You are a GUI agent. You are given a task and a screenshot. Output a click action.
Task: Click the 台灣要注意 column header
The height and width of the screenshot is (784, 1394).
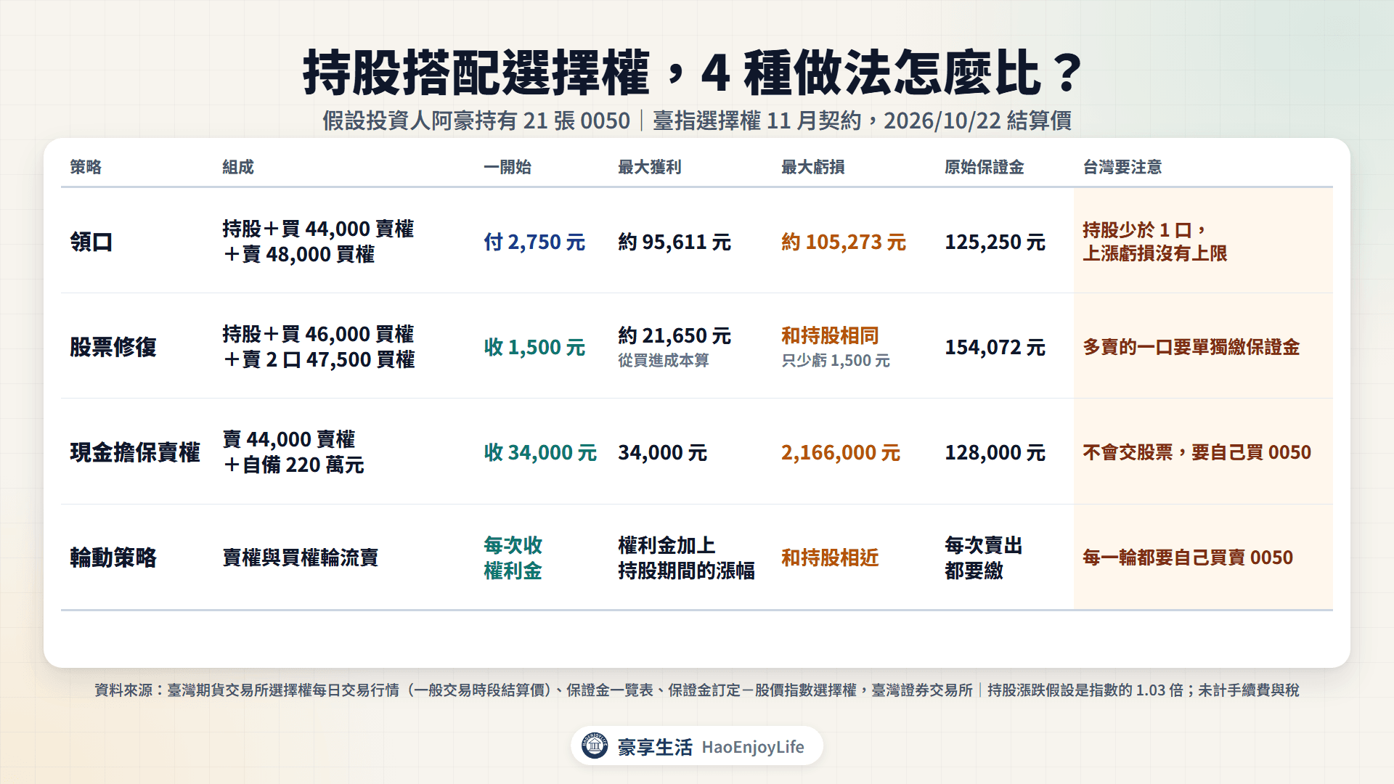coord(1122,167)
